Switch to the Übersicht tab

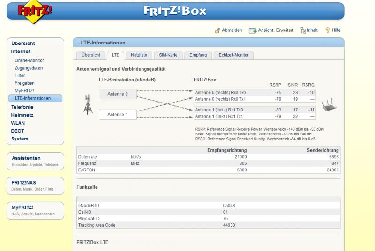[x=90, y=55]
